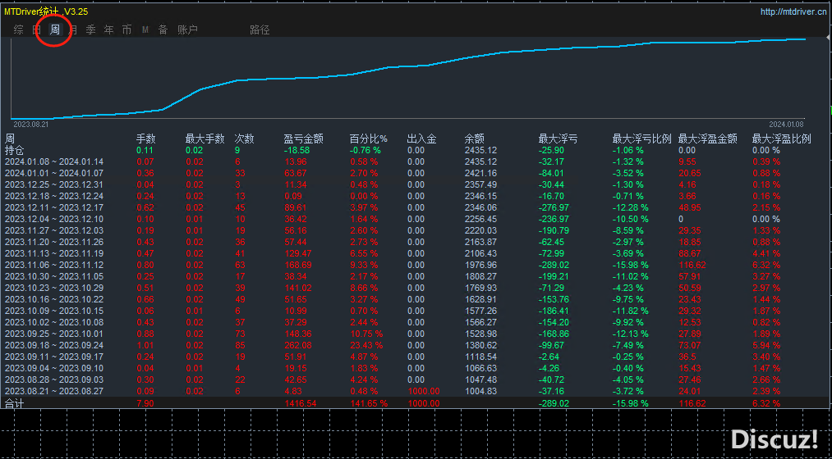This screenshot has width=832, height=459.
Task: Click the 最大浮亏比例 column header
Action: 642,139
